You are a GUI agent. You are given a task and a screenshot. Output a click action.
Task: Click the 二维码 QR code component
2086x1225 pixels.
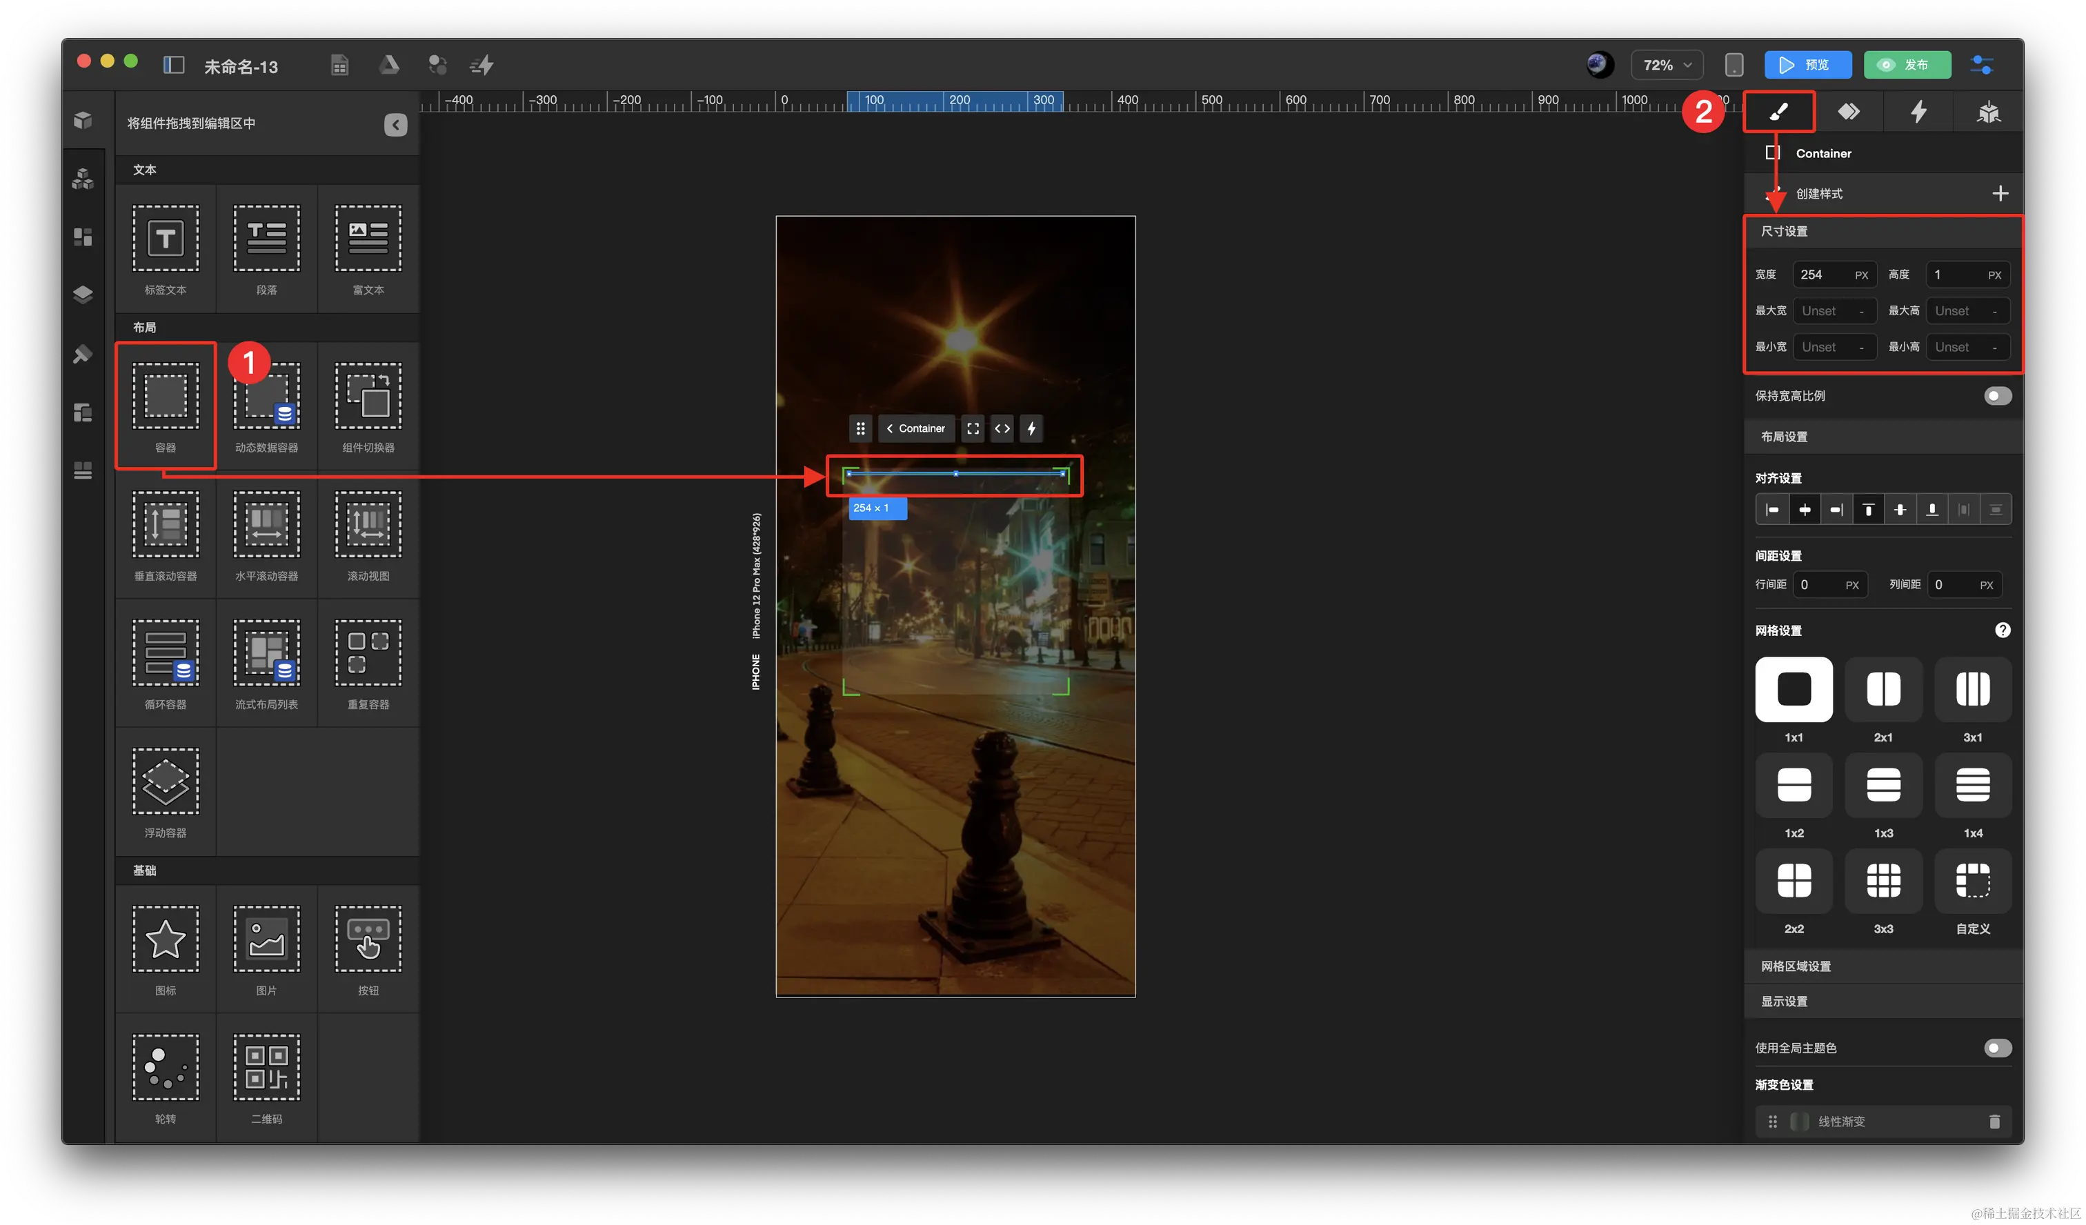click(x=266, y=1067)
